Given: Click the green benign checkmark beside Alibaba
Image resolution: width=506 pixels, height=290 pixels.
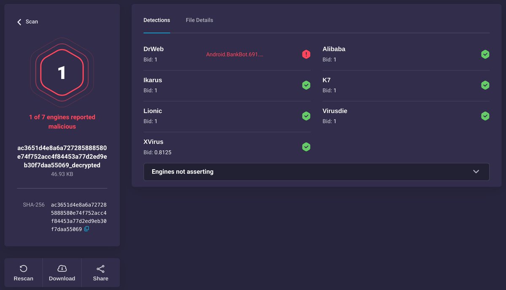Looking at the screenshot, I should [x=485, y=54].
